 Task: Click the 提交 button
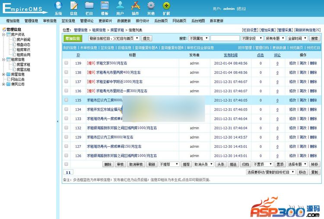coord(146,38)
